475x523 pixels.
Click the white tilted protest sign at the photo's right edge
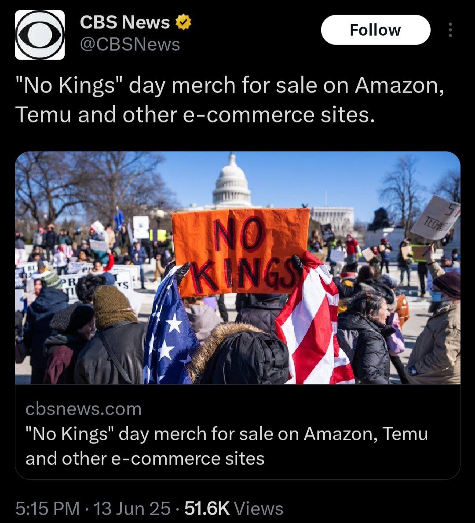[x=435, y=218]
